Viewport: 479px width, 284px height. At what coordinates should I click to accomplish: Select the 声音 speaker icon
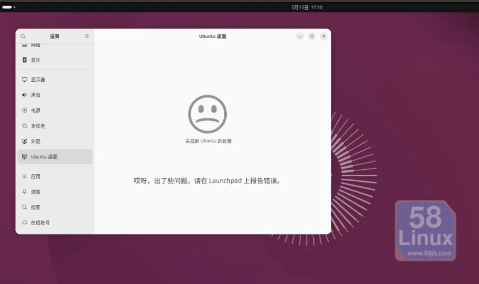(x=24, y=95)
